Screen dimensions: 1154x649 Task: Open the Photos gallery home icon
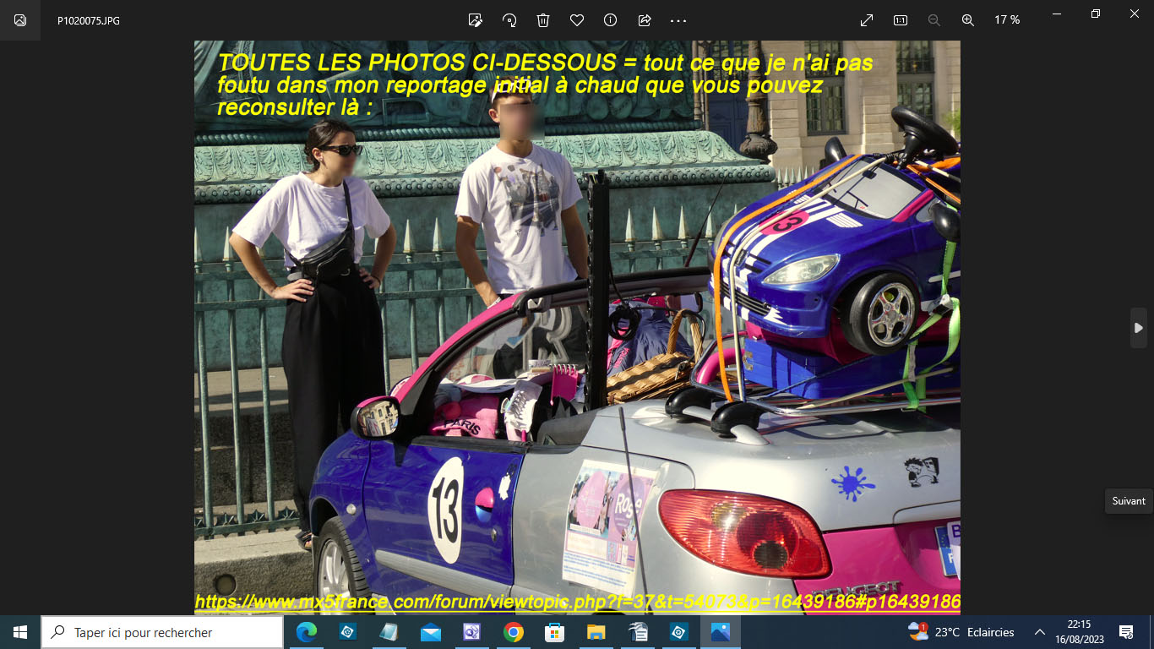20,20
